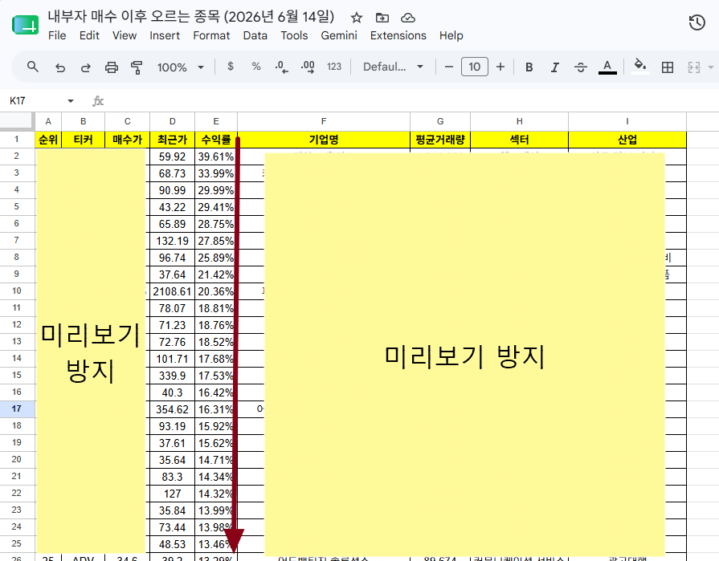Open the Google Sheets home icon
The height and width of the screenshot is (561, 719).
pyautogui.click(x=25, y=25)
